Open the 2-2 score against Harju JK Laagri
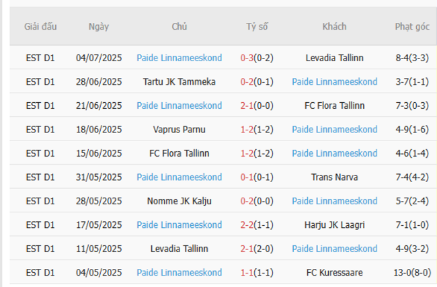 pos(247,225)
